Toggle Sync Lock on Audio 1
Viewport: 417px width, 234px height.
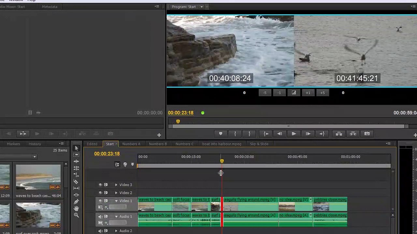tap(106, 216)
